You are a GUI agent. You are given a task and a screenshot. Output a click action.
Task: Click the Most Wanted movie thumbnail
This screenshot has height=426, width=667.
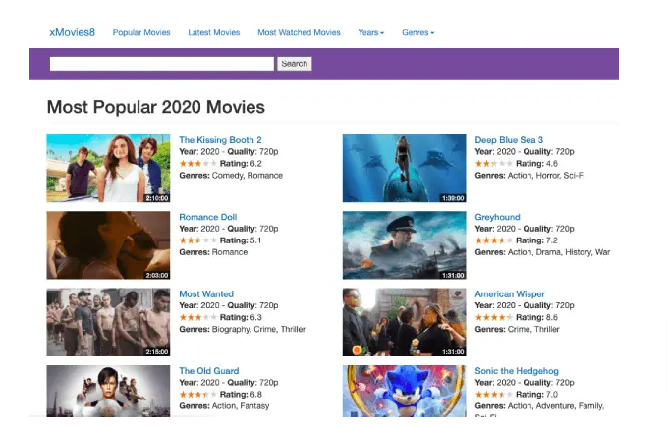[x=108, y=322]
